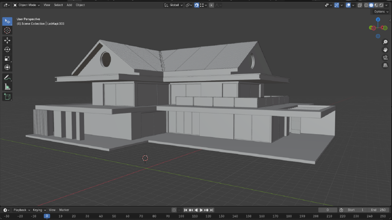
Task: Open the Playback popover
Action: click(x=21, y=210)
